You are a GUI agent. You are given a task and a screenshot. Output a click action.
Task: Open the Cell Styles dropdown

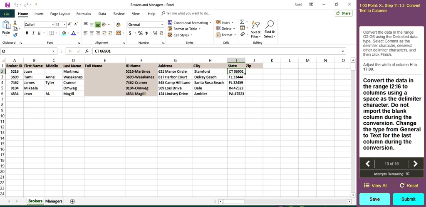[180, 35]
